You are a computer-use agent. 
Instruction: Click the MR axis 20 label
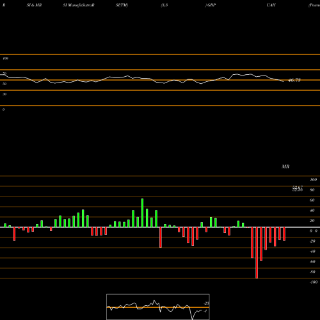coord(312,221)
